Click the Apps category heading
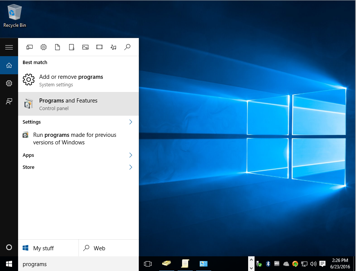356x271 pixels. coord(28,155)
